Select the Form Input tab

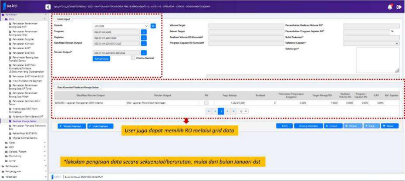[x=61, y=19]
